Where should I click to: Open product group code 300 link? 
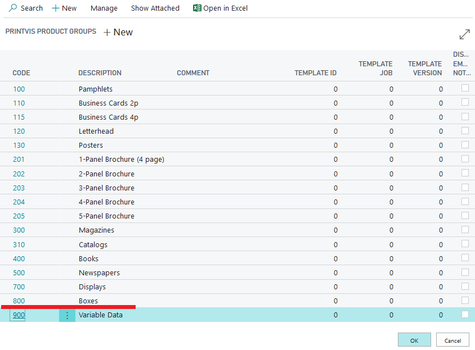click(x=19, y=230)
